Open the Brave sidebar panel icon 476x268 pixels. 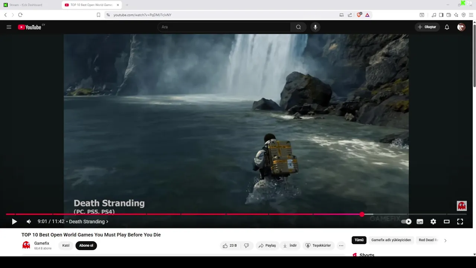click(x=441, y=15)
